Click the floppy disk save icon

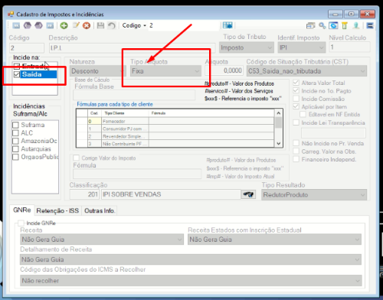pyautogui.click(x=100, y=25)
